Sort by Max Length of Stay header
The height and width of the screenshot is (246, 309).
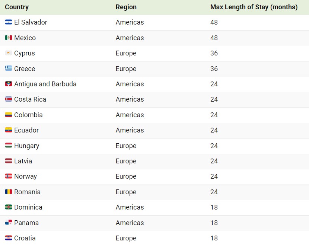pyautogui.click(x=254, y=7)
